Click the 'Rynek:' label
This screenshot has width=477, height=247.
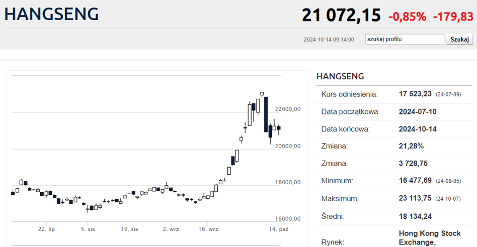[x=333, y=242]
